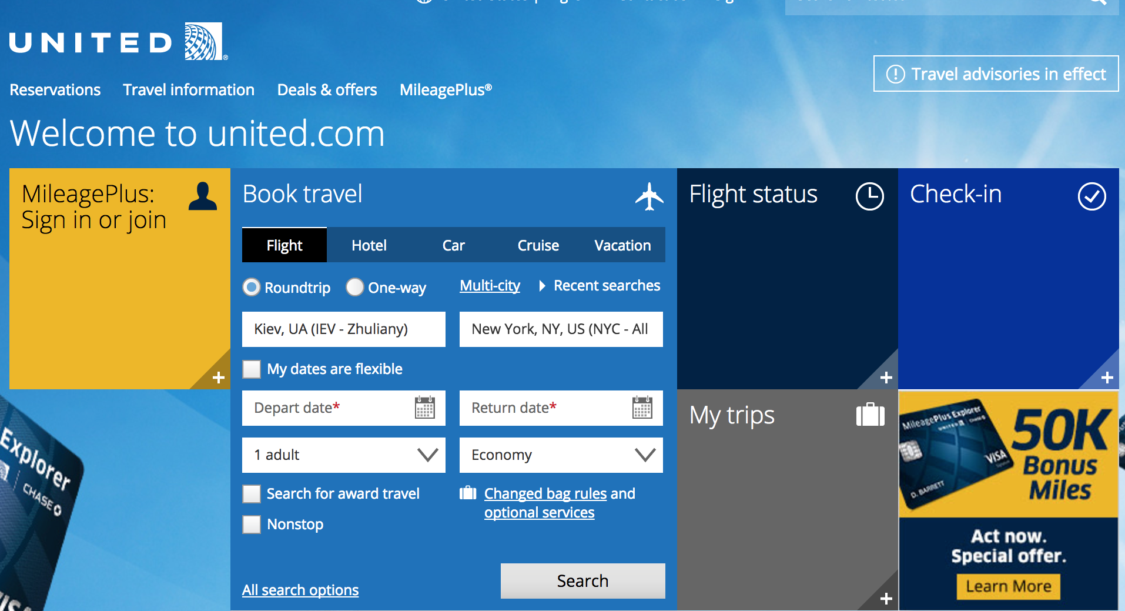Screen dimensions: 1125x611
Task: Open the 1 adult travelers dropdown
Action: 344,455
